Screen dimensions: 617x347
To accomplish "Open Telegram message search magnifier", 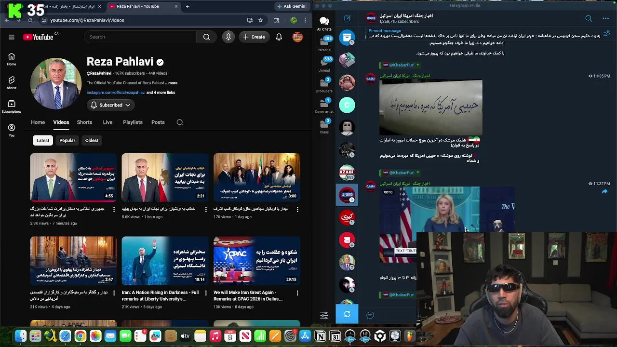I will [x=589, y=19].
